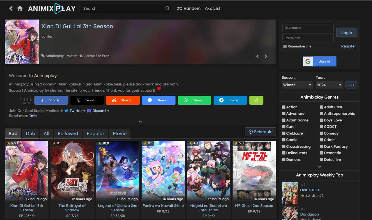372x220 pixels.
Task: Open Legend of Xianwu 2nd Season poster
Action: pyautogui.click(x=118, y=171)
